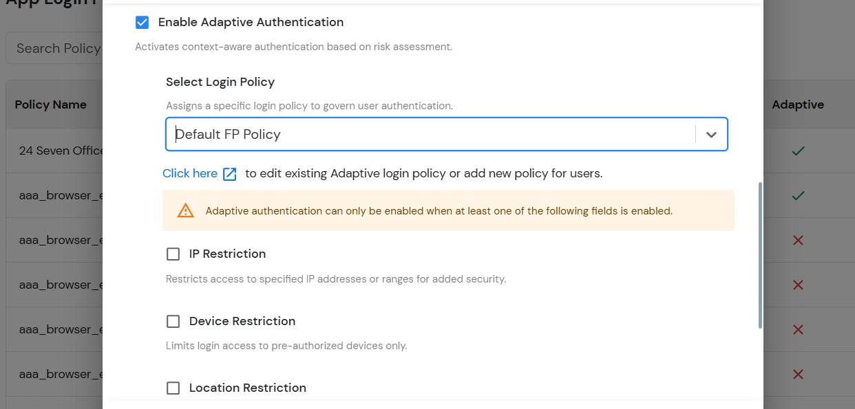
Task: Click the blue checkmark icon next to Enable Adaptive Authentication
Action: coord(142,22)
